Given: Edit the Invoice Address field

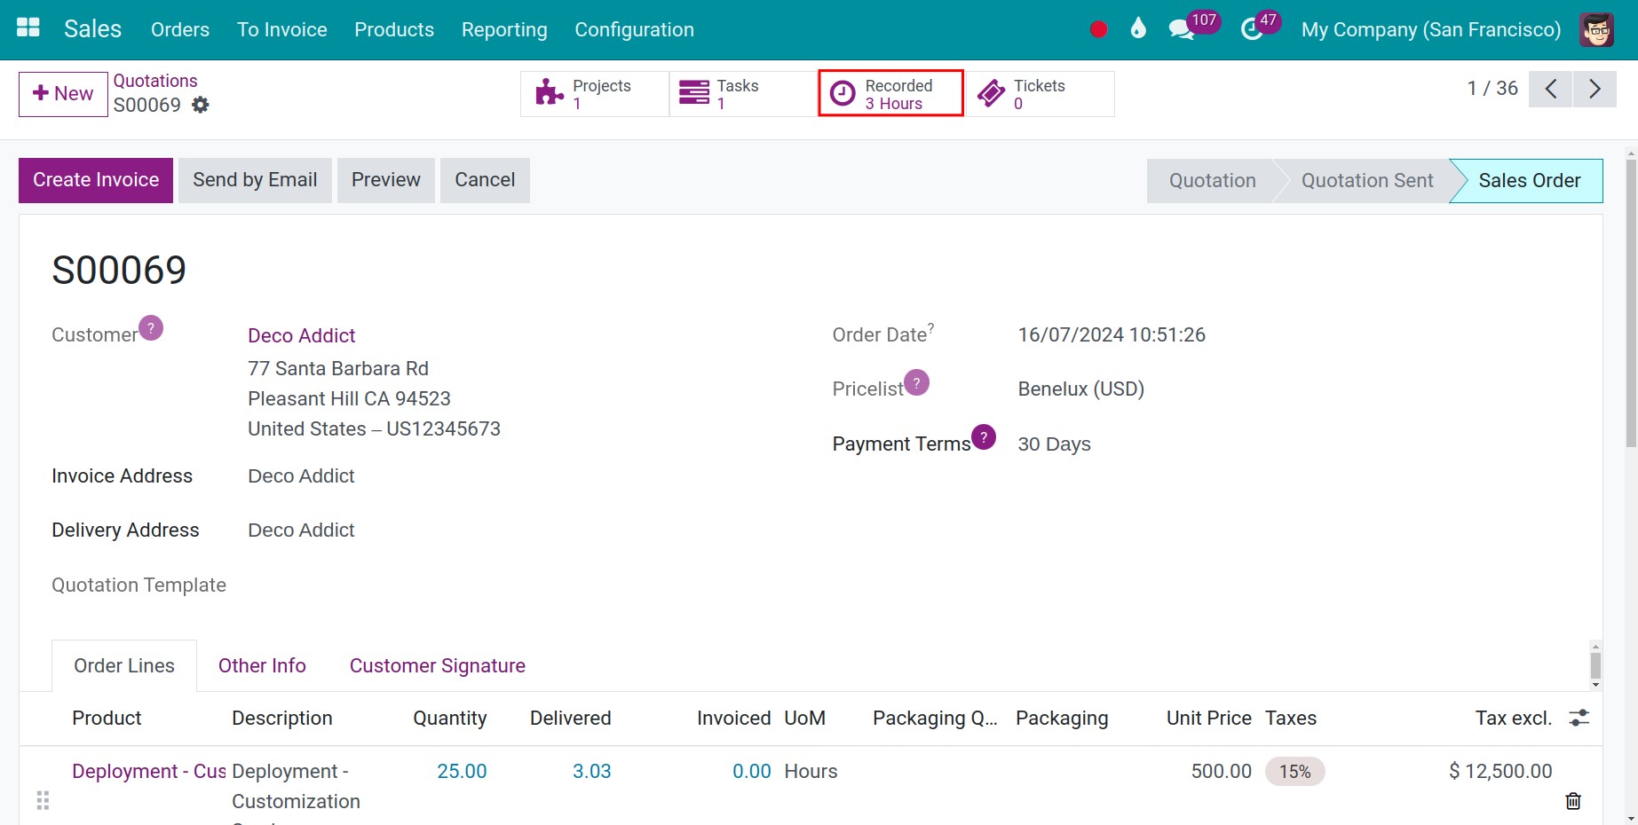Looking at the screenshot, I should [x=302, y=476].
